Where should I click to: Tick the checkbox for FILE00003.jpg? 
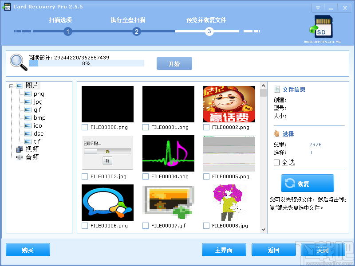click(85, 176)
